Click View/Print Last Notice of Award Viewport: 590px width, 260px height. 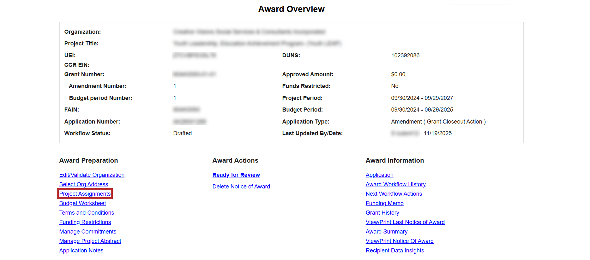coord(405,222)
